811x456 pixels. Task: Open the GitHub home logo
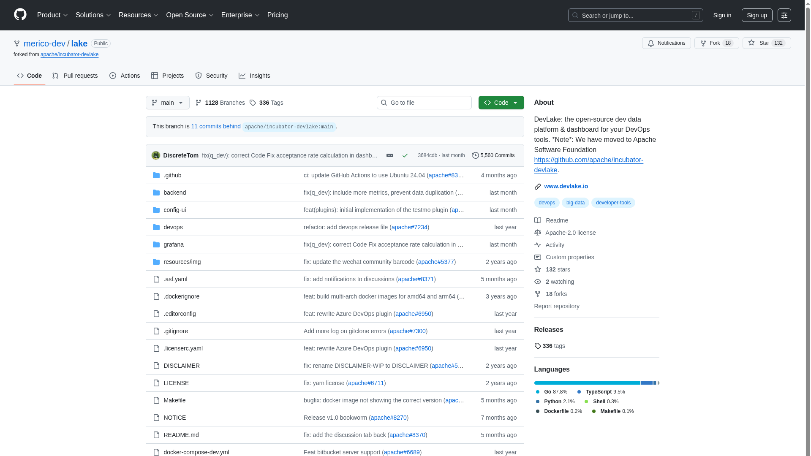[20, 15]
